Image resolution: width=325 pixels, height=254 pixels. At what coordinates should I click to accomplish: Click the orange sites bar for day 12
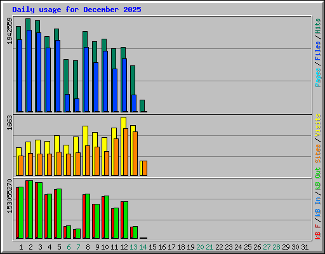coord(126,152)
